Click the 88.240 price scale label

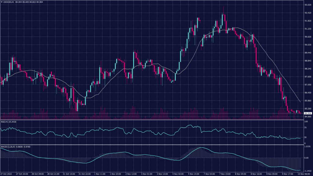pyautogui.click(x=308, y=69)
